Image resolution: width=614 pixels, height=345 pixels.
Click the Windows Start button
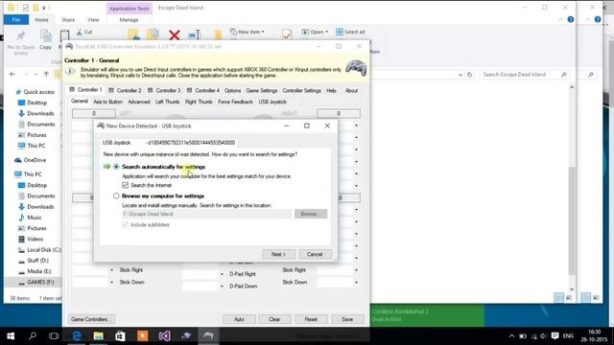click(x=11, y=336)
